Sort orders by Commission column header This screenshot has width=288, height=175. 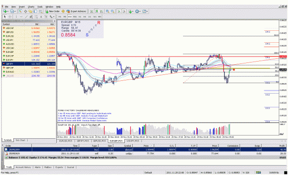click(x=229, y=146)
